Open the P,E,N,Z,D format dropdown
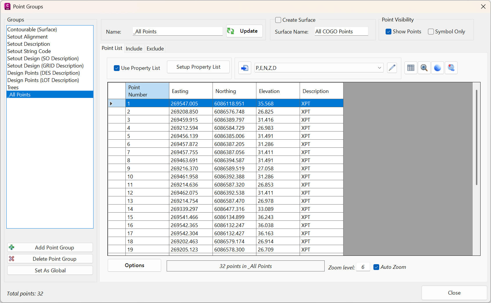Viewport: 491px width, 303px height. 379,68
